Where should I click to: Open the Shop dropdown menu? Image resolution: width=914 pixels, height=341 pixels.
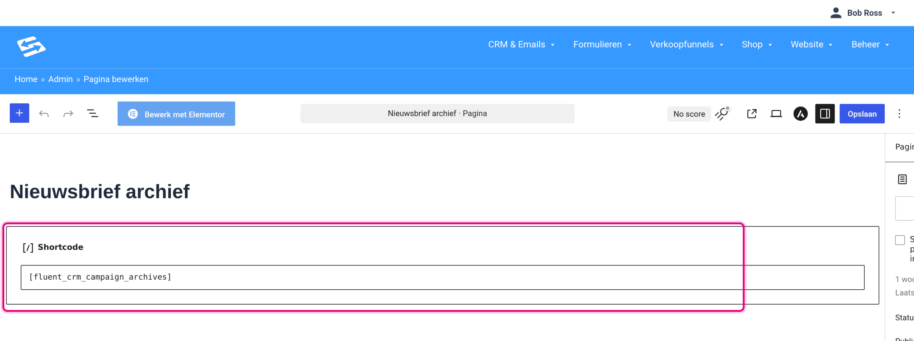pyautogui.click(x=757, y=45)
